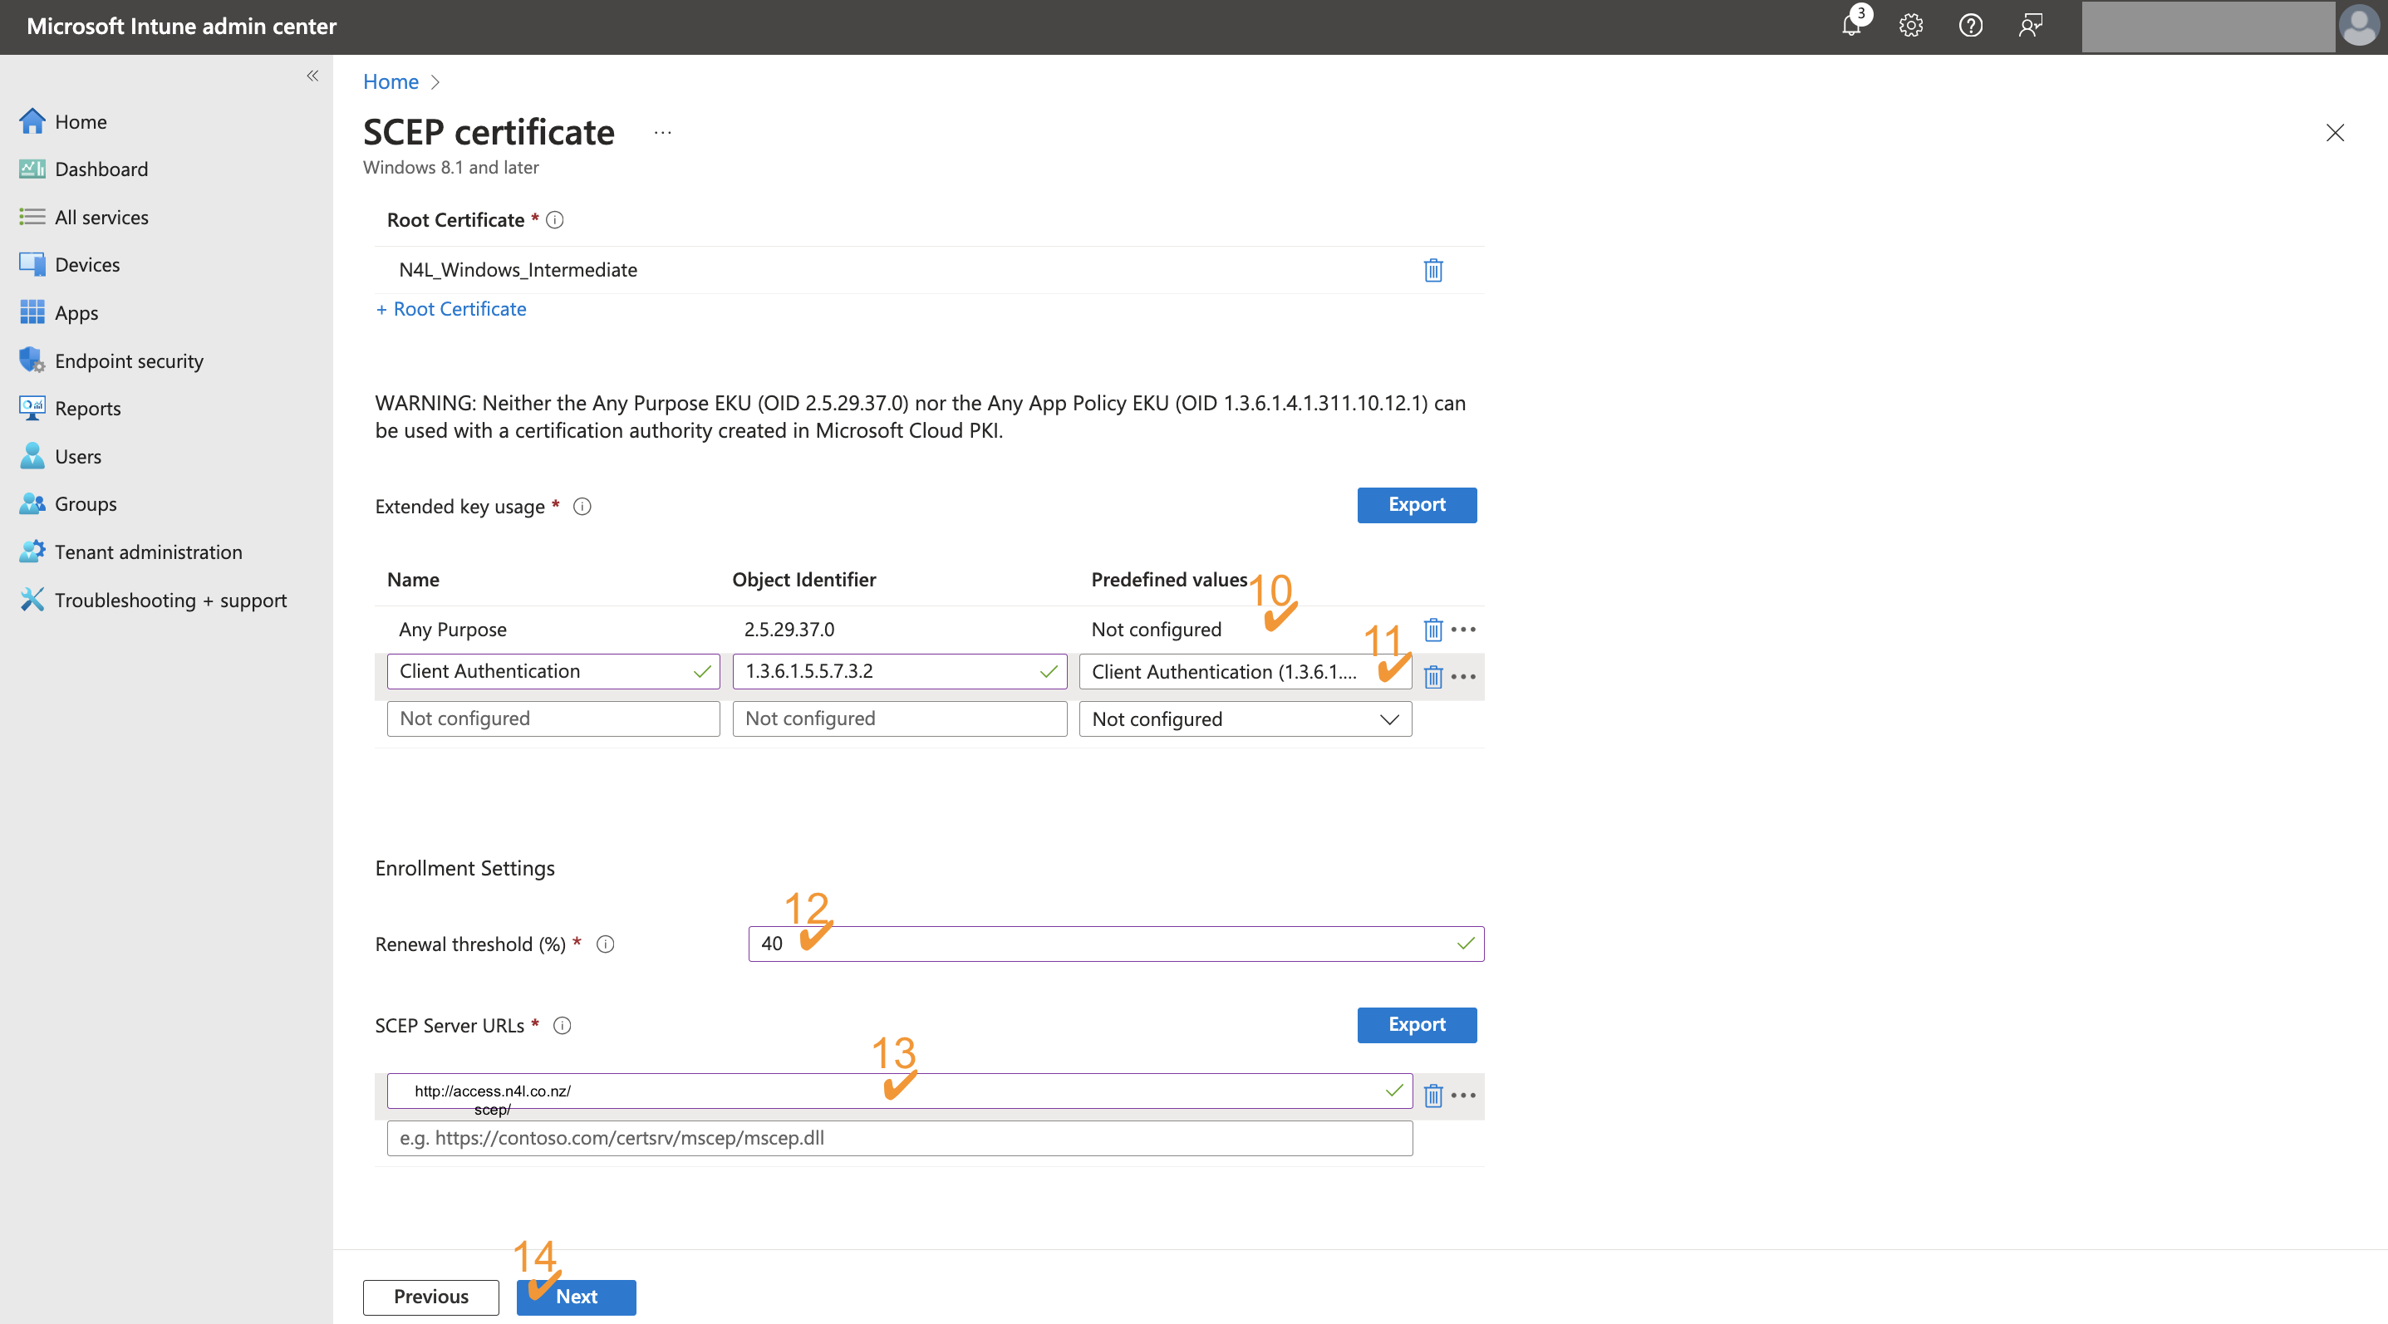Export the Extended key usage list

click(x=1417, y=505)
